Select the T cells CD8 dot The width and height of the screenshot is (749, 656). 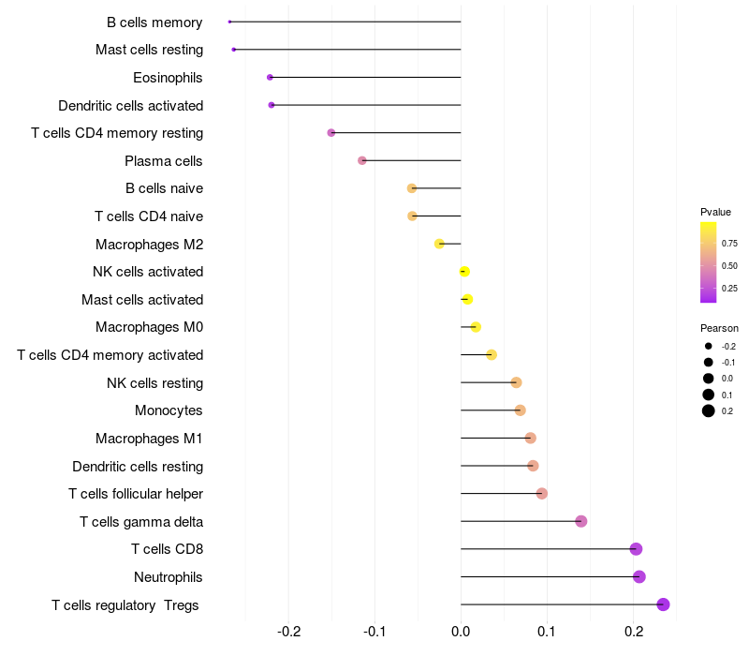pyautogui.click(x=636, y=549)
